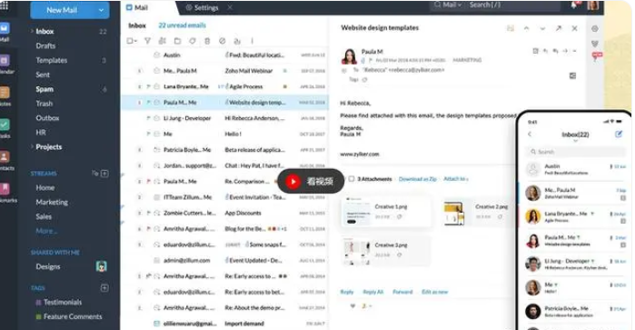Click the move-to-folder icon in the toolbar
Image resolution: width=635 pixels, height=330 pixels.
(177, 41)
